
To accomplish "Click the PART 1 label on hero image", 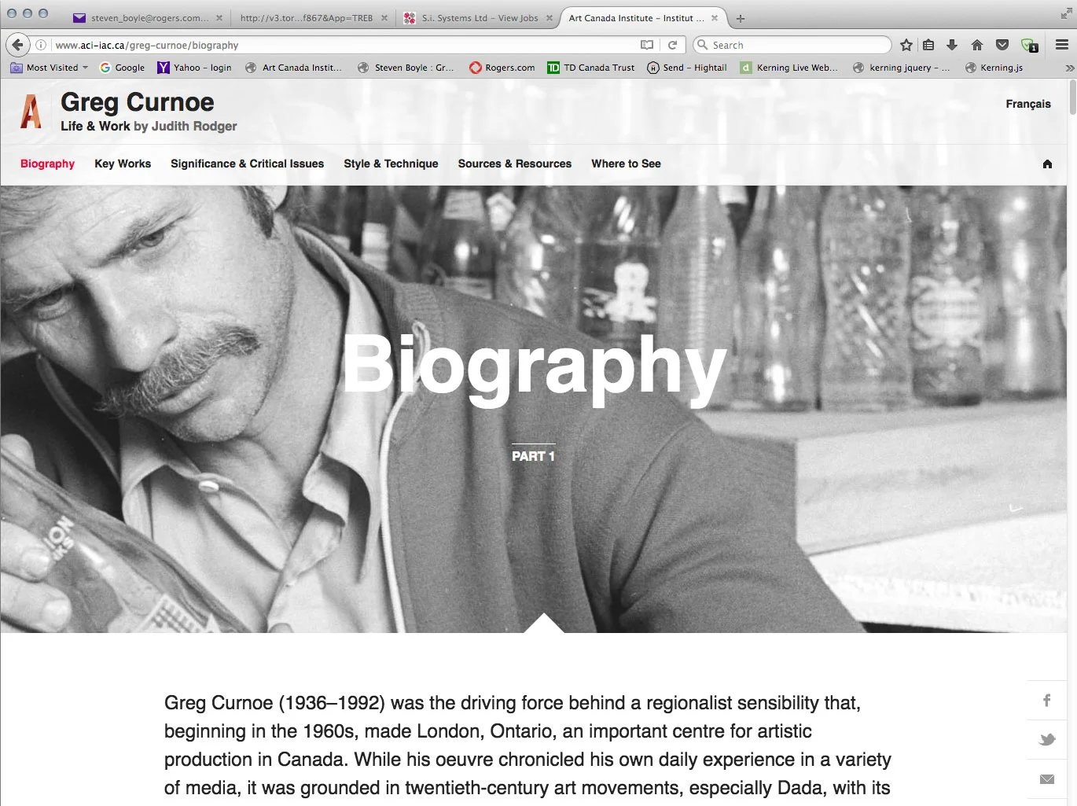I will point(533,455).
